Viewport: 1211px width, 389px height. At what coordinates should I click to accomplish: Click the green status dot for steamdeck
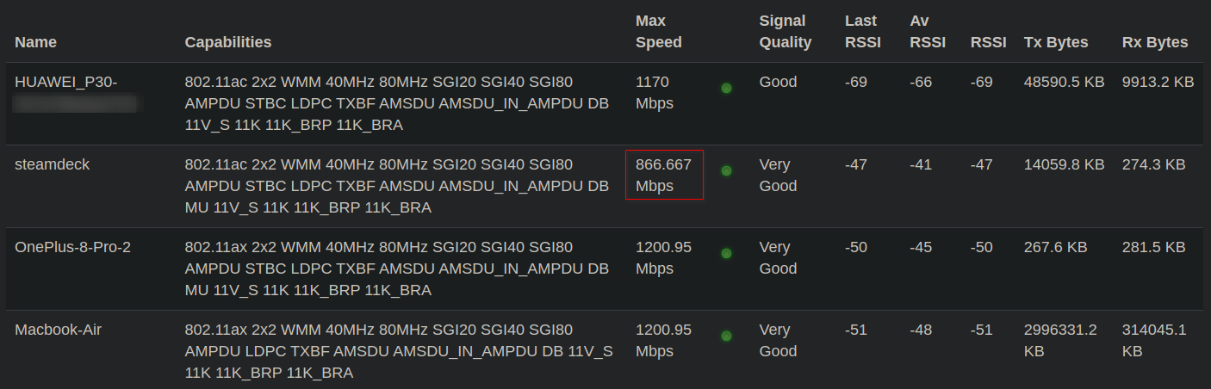click(x=726, y=170)
